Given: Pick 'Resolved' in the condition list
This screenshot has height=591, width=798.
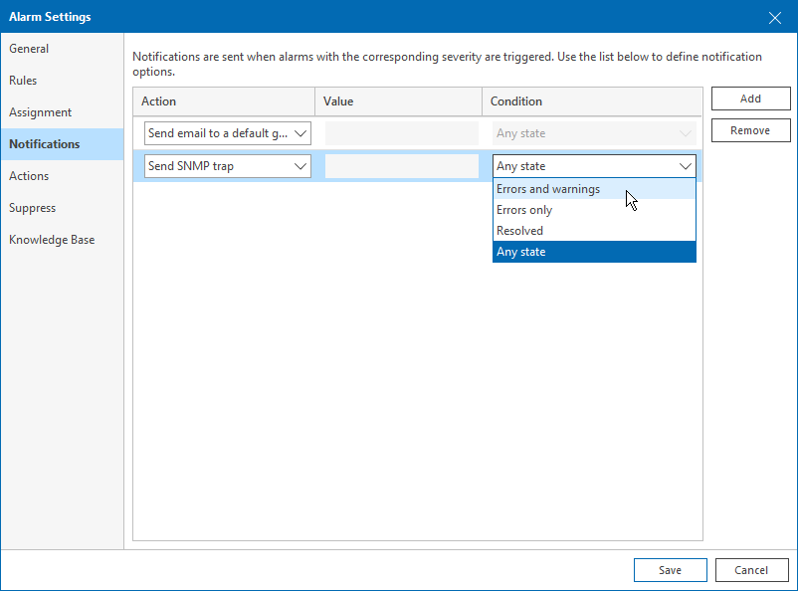Looking at the screenshot, I should pyautogui.click(x=519, y=231).
